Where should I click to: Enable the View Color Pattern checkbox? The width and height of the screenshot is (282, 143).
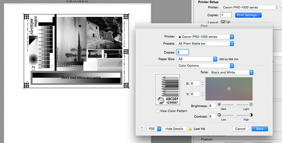coord(157,111)
